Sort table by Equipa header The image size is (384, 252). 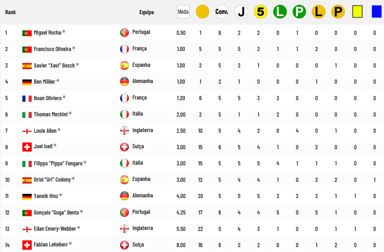(147, 12)
